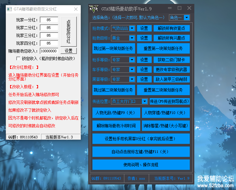The image size is (236, 190).
Task: Tick the 锁定收入 checkbox
Action: click(18, 58)
